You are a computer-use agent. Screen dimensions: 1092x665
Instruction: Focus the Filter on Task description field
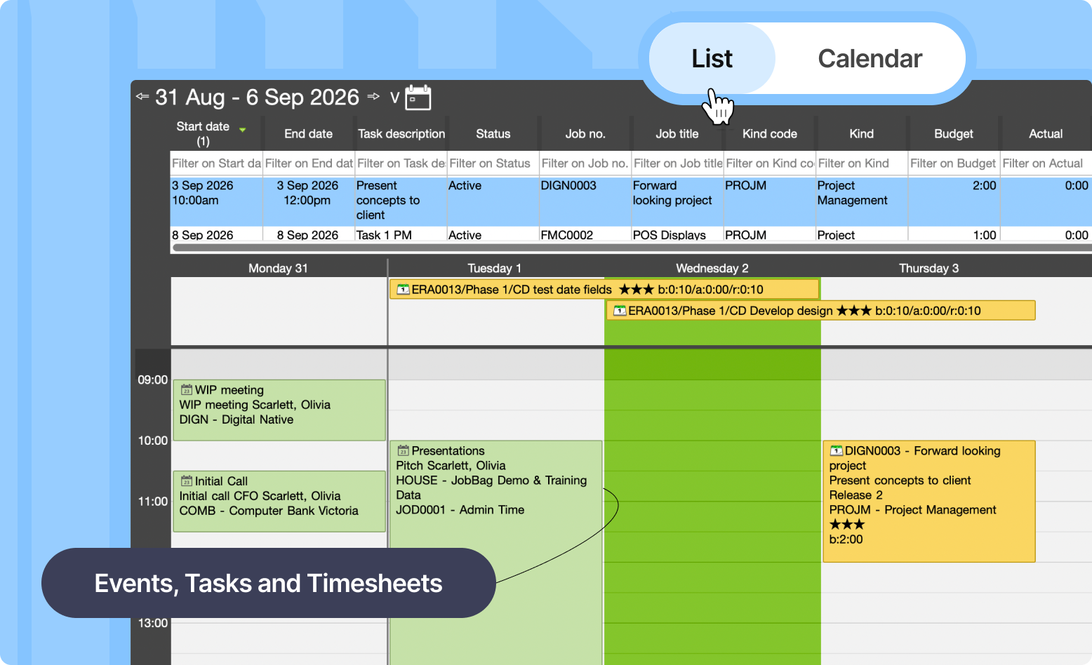(401, 163)
